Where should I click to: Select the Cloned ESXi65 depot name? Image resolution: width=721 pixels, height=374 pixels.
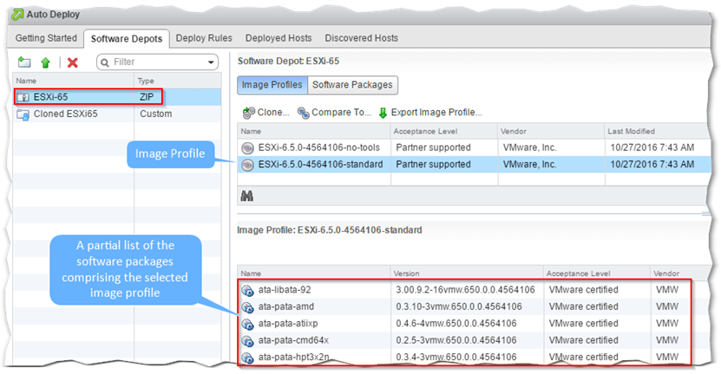coord(65,114)
